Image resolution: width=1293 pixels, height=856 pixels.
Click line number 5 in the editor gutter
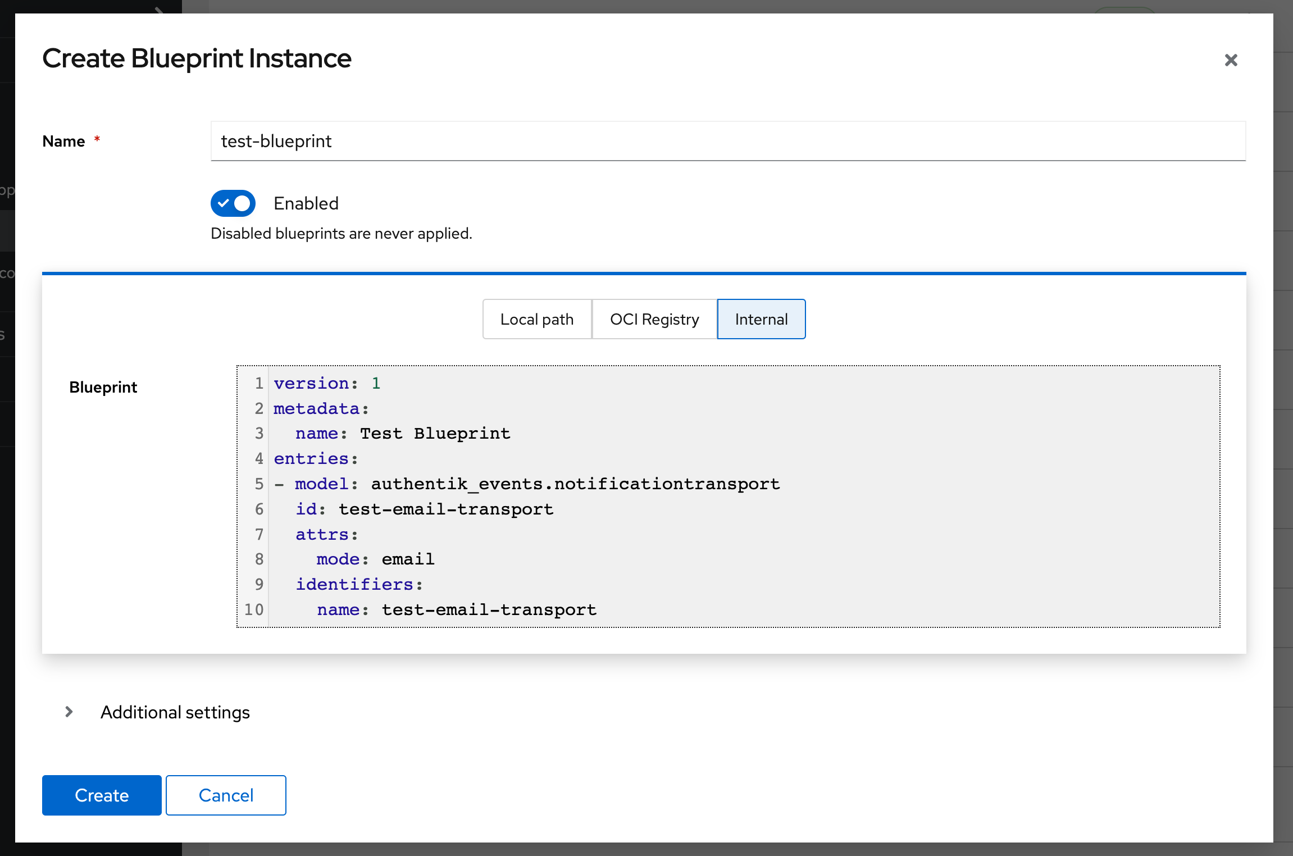[259, 484]
